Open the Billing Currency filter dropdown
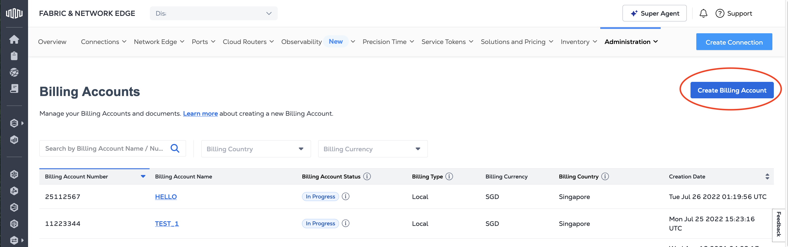 point(373,149)
